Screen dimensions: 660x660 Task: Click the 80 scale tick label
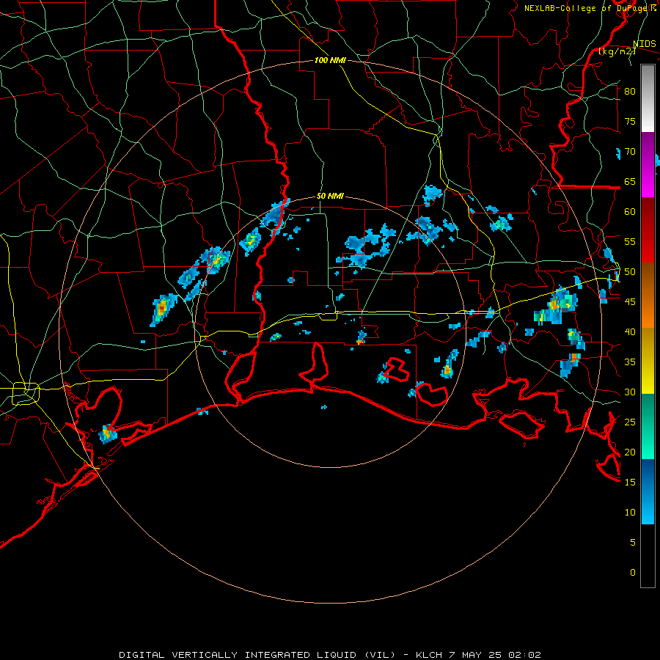click(630, 92)
